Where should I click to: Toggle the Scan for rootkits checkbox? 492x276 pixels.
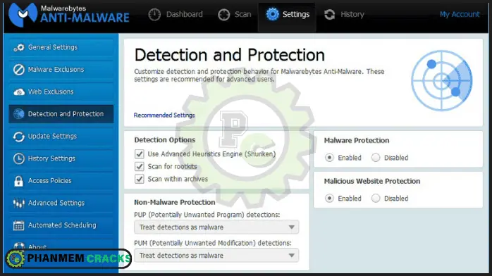pyautogui.click(x=140, y=166)
